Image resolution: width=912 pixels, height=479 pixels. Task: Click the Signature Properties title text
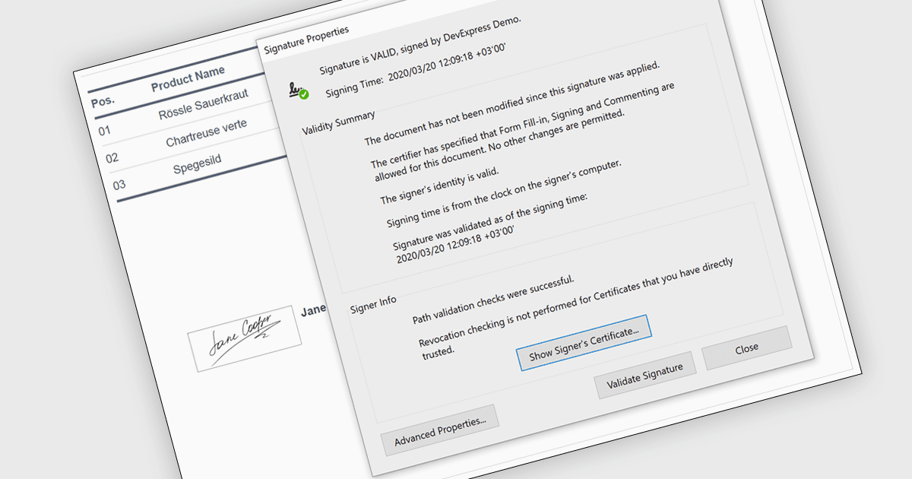coord(306,40)
